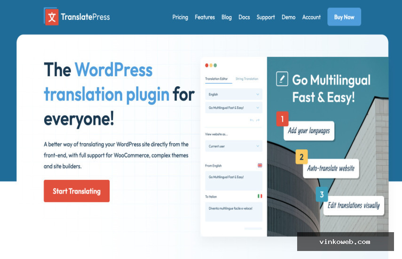Viewport: 402px width, 259px height.
Task: Go to the Features menu item
Action: point(205,17)
